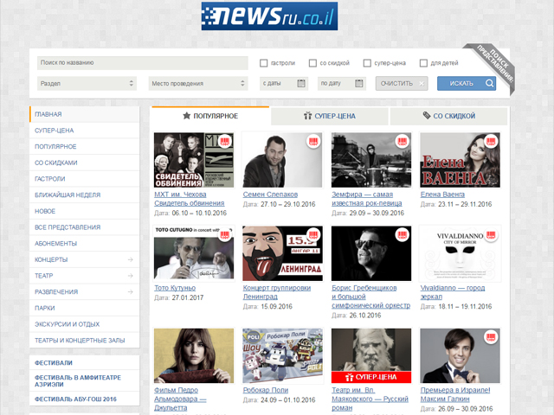Viewport: 554px width, 415px height.
Task: Open the 'Раздел' dropdown
Action: (x=87, y=84)
